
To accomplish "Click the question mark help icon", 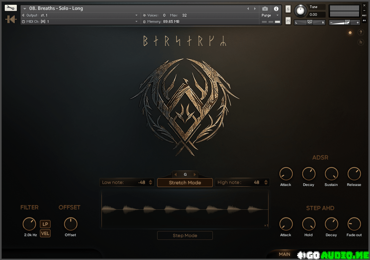I will click(360, 33).
